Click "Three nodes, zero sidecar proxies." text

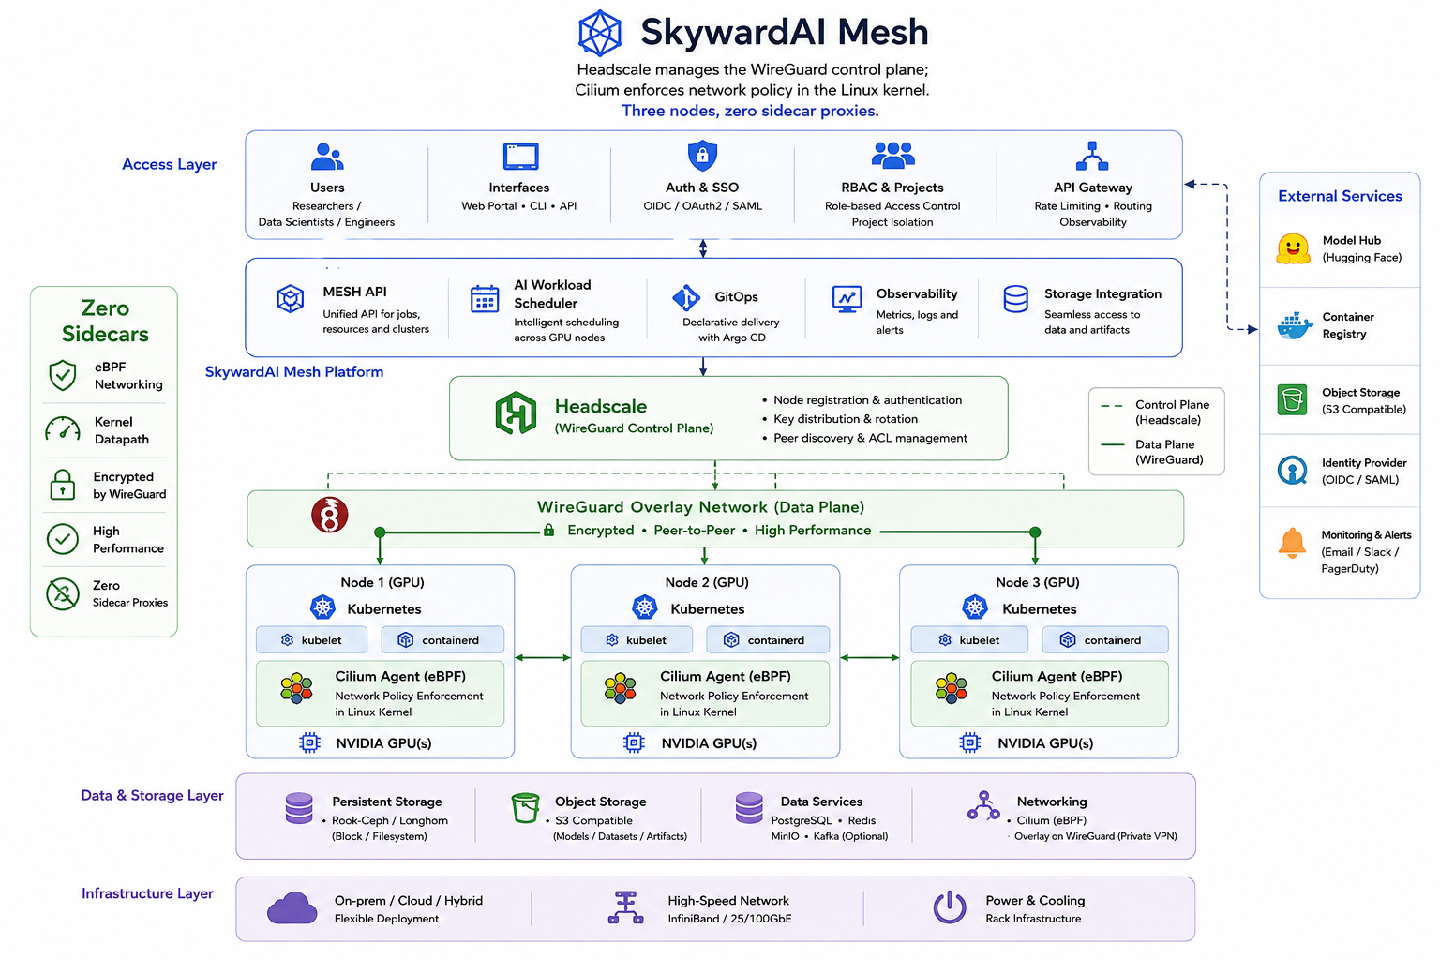coord(750,111)
